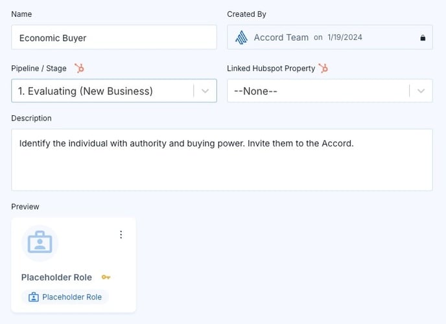Open the --None-- property selector
This screenshot has width=446, height=324.
tap(330, 91)
